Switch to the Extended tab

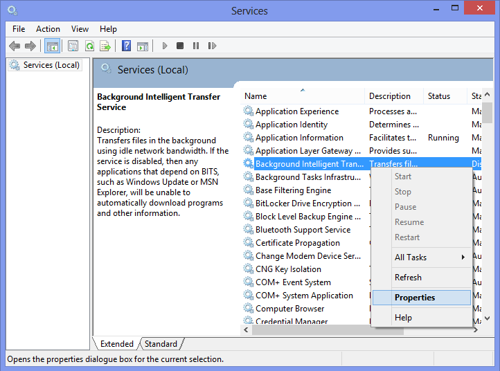point(117,344)
